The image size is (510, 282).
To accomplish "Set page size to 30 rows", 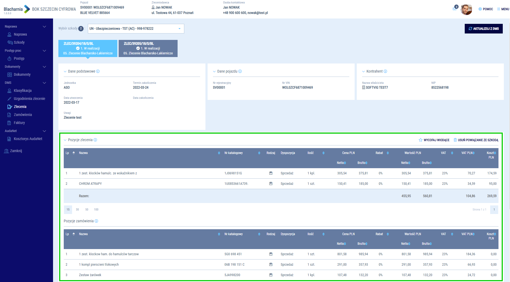I will point(77,209).
